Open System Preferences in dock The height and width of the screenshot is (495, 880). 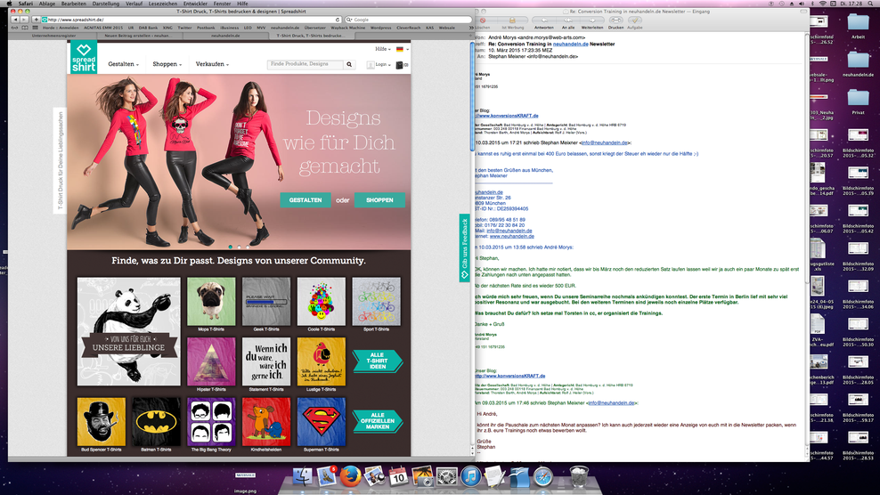447,477
